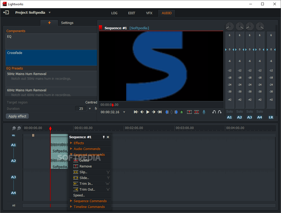Toggle the A3 track label on the timeline
This screenshot has height=213, width=281.
pos(13,177)
